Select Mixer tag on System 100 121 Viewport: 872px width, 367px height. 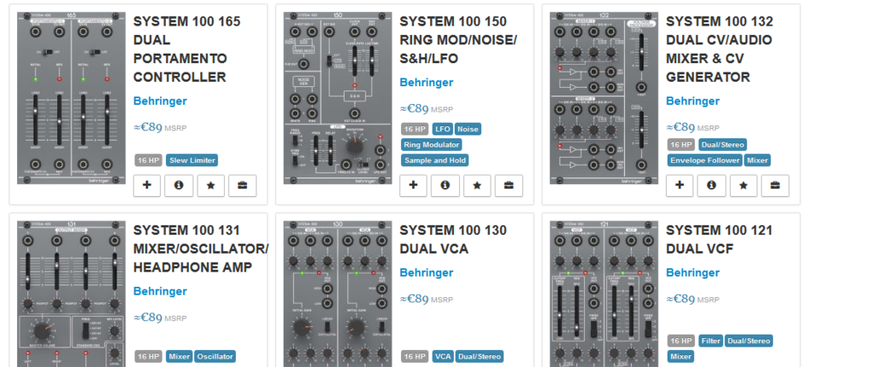[681, 357]
